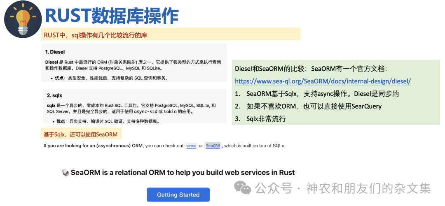
Task: Click the '1. Diesel' heading
Action: point(55,52)
